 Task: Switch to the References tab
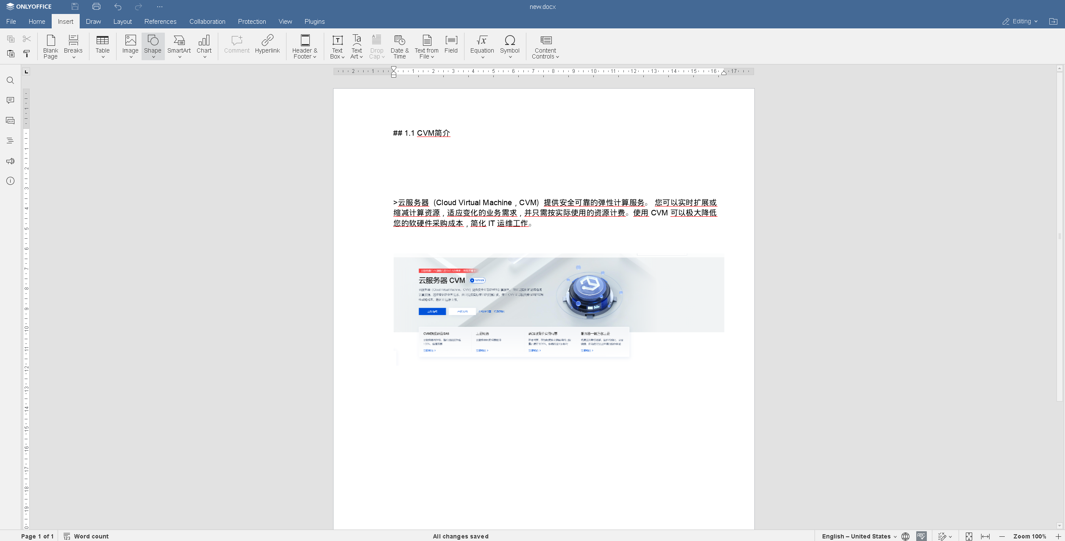160,21
